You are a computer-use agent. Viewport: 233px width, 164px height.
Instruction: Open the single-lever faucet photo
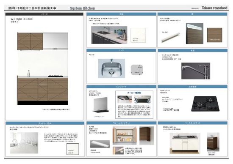point(196,71)
